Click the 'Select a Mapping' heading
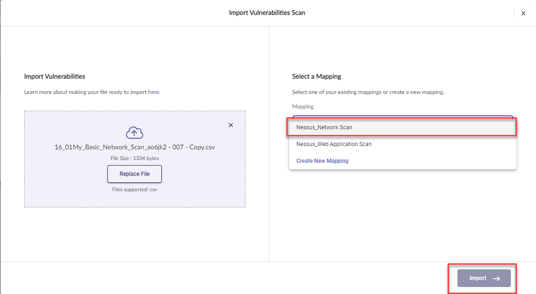The image size is (536, 294). (317, 76)
